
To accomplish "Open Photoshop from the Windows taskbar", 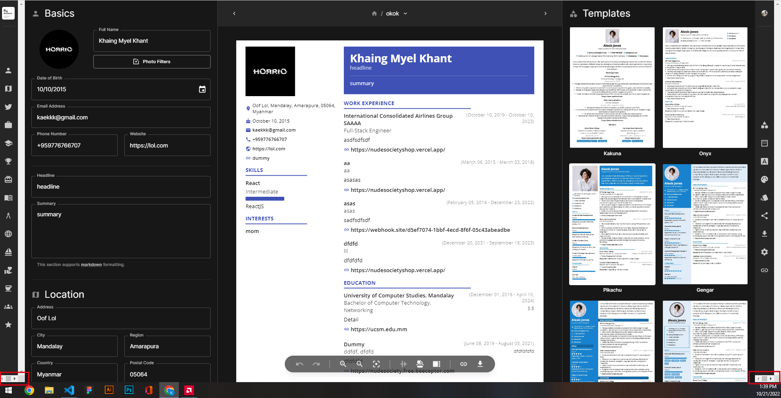I will [x=129, y=390].
